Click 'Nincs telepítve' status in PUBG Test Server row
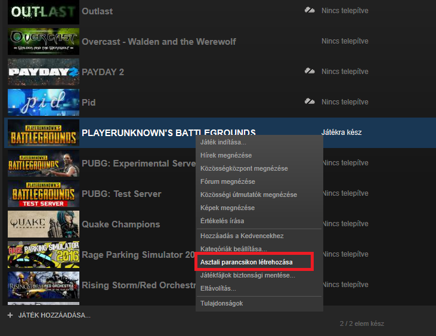The width and height of the screenshot is (436, 336). (x=346, y=193)
